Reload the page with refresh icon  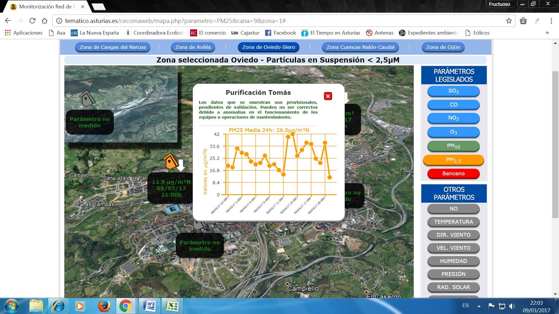[x=32, y=21]
